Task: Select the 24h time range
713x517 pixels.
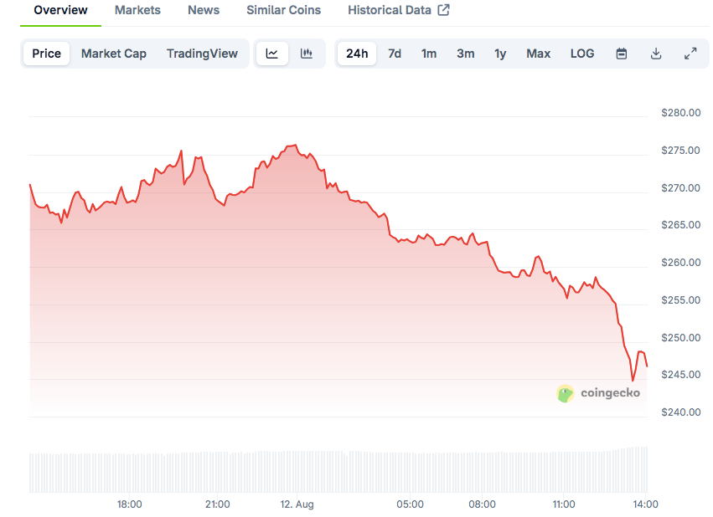Action: [x=357, y=54]
